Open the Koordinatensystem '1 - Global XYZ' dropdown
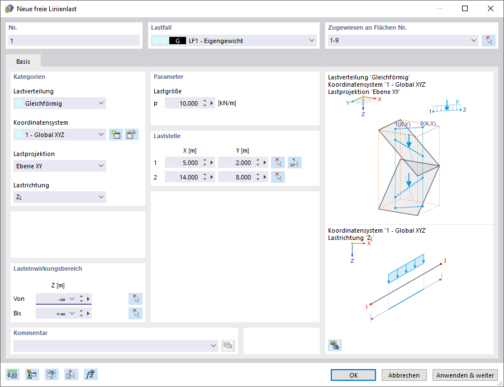The height and width of the screenshot is (387, 504). [101, 134]
